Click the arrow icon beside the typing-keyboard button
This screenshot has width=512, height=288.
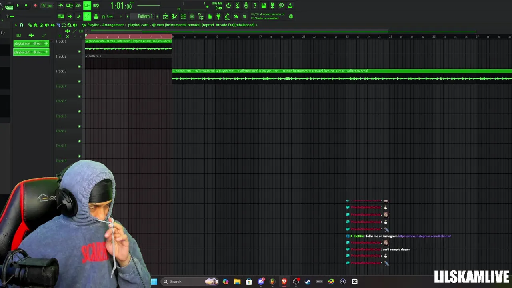click(x=70, y=16)
